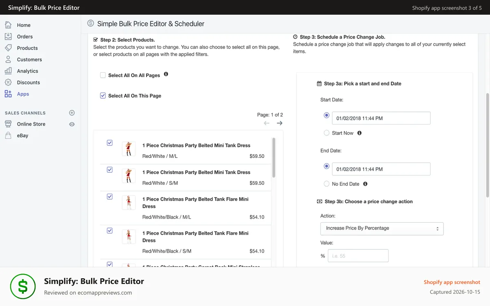Viewport: 490px width, 306px height.
Task: Click $59.50 price on Red/White / M/L row
Action: [x=257, y=156]
